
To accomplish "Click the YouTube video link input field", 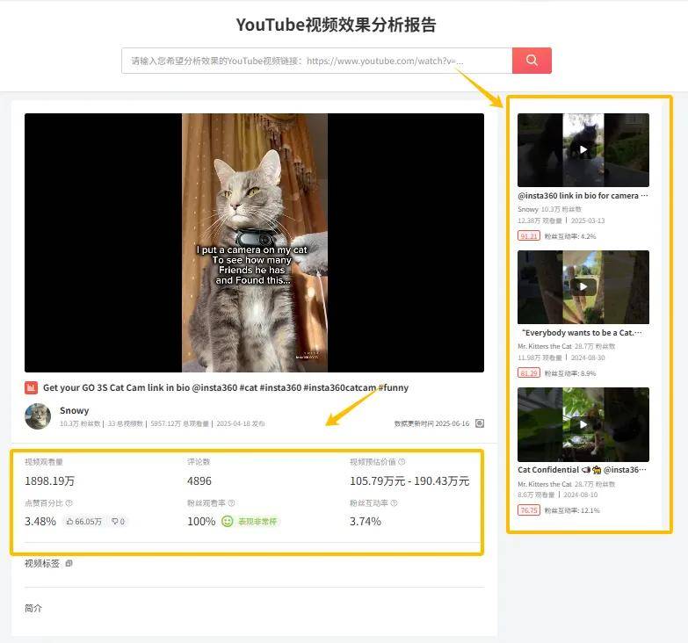I will pyautogui.click(x=316, y=61).
